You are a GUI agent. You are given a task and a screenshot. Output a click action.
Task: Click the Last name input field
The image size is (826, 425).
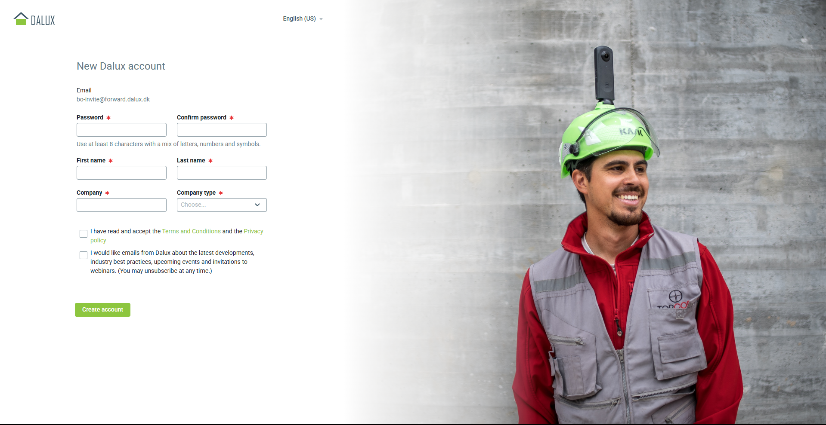coord(222,173)
